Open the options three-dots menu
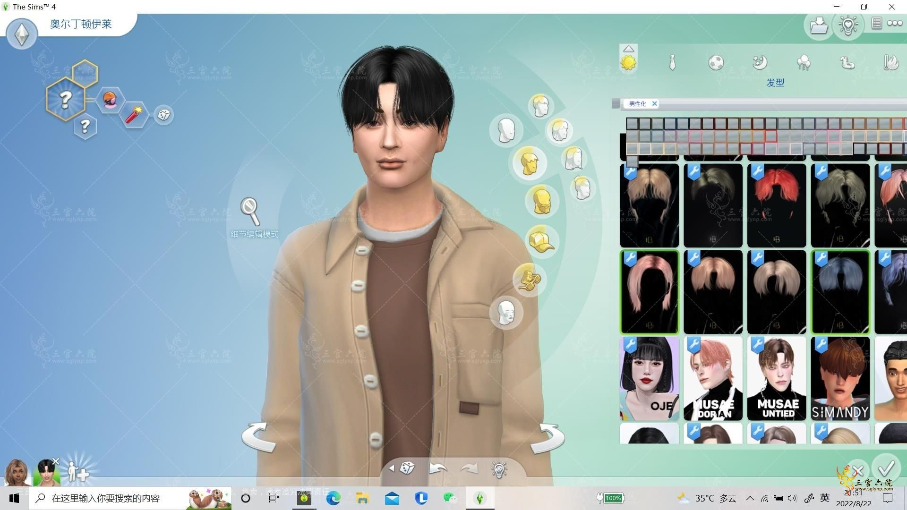 895,23
